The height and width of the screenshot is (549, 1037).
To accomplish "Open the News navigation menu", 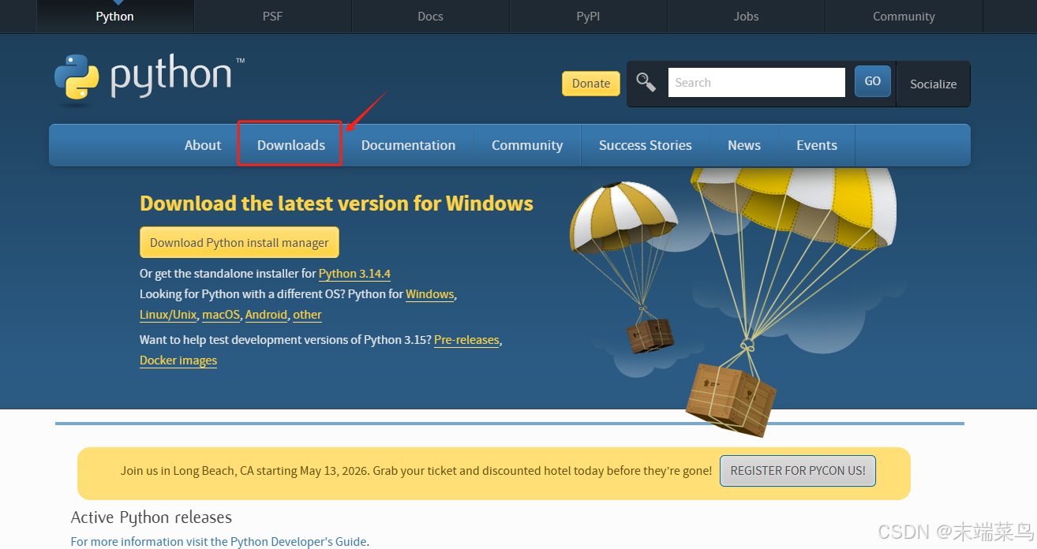I will click(x=744, y=145).
